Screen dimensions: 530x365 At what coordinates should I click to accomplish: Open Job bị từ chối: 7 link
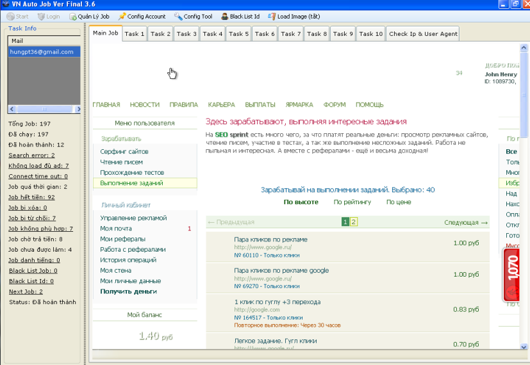pyautogui.click(x=32, y=218)
